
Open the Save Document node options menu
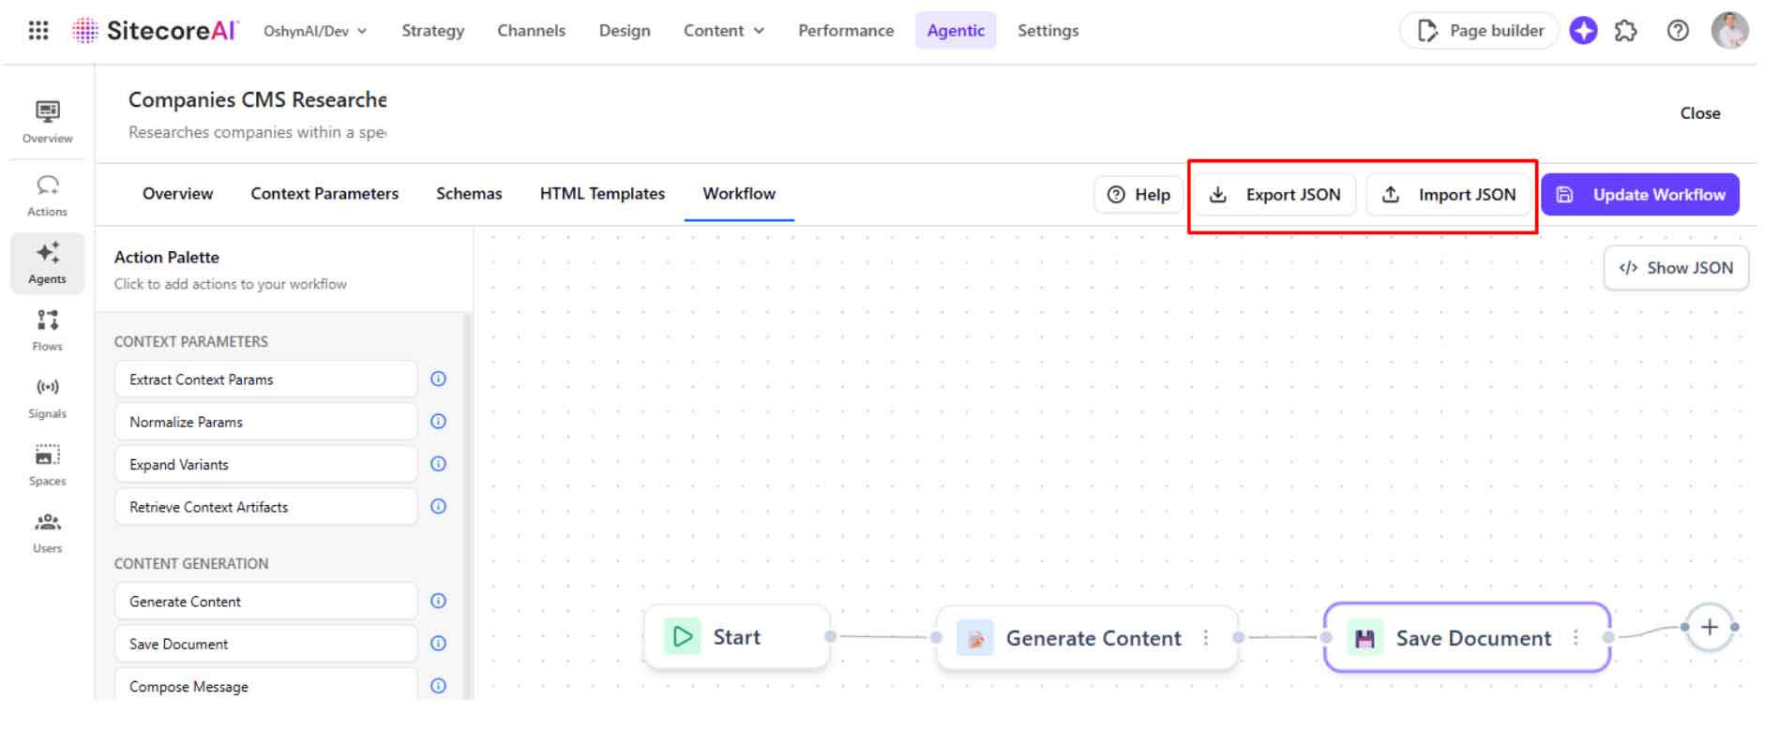pyautogui.click(x=1576, y=638)
